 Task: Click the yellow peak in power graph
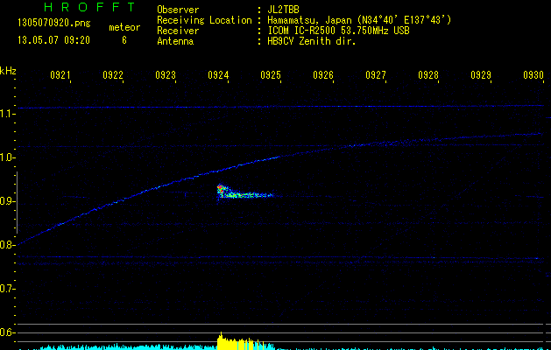223,340
